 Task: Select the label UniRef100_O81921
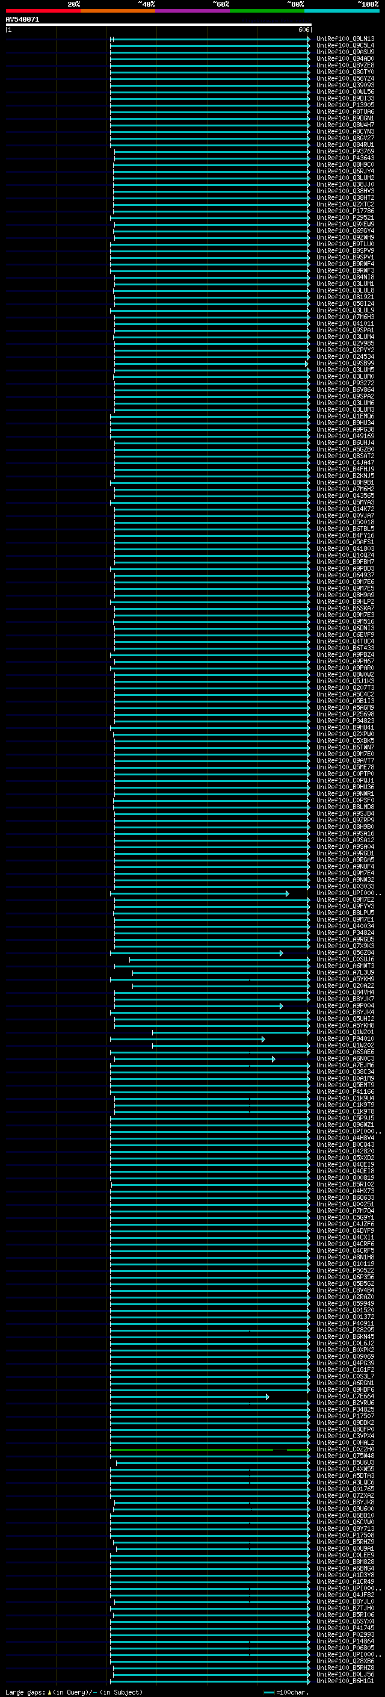[345, 297]
